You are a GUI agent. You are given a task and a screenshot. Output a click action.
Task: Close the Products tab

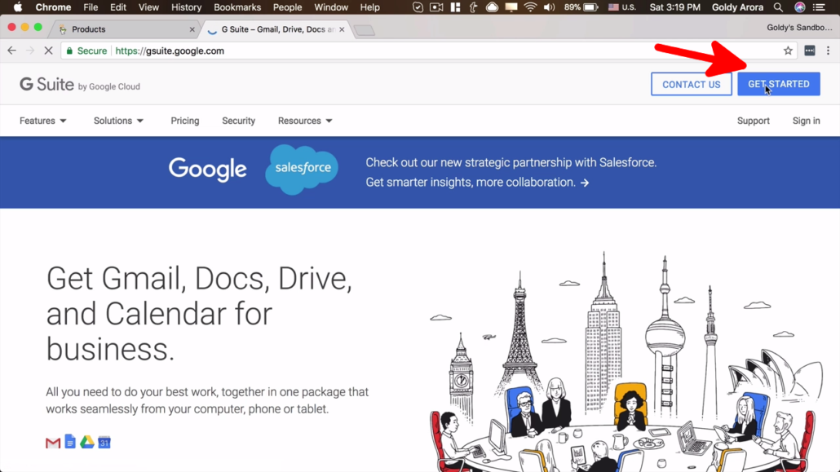click(x=192, y=29)
